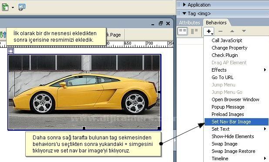The width and height of the screenshot is (269, 162).
Task: Choose Preload Images entry
Action: [x=228, y=114]
